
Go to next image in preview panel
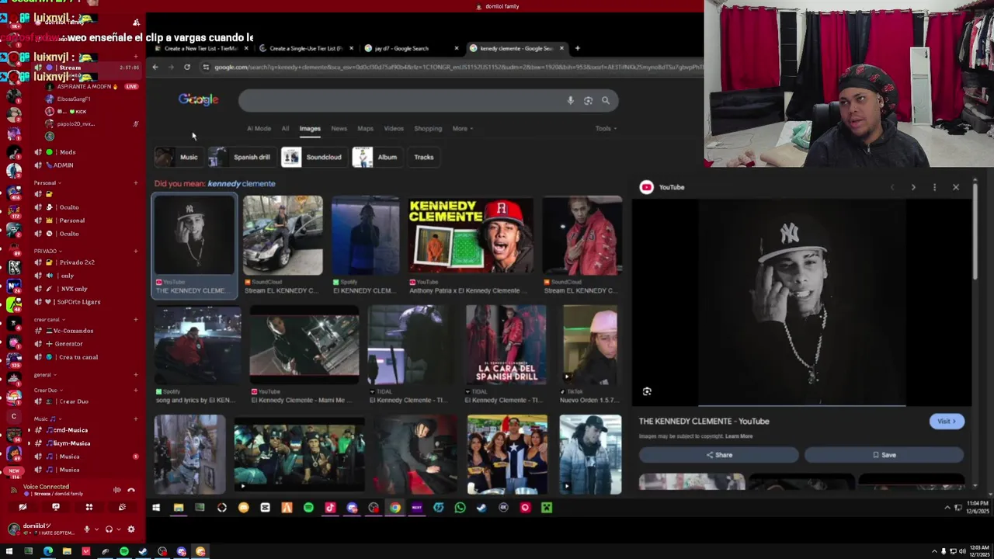(913, 187)
